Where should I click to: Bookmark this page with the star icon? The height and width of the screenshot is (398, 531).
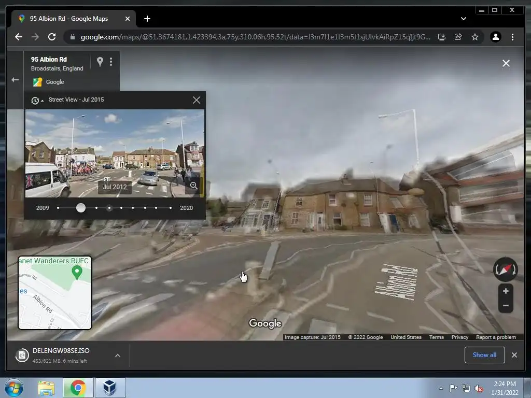(475, 37)
